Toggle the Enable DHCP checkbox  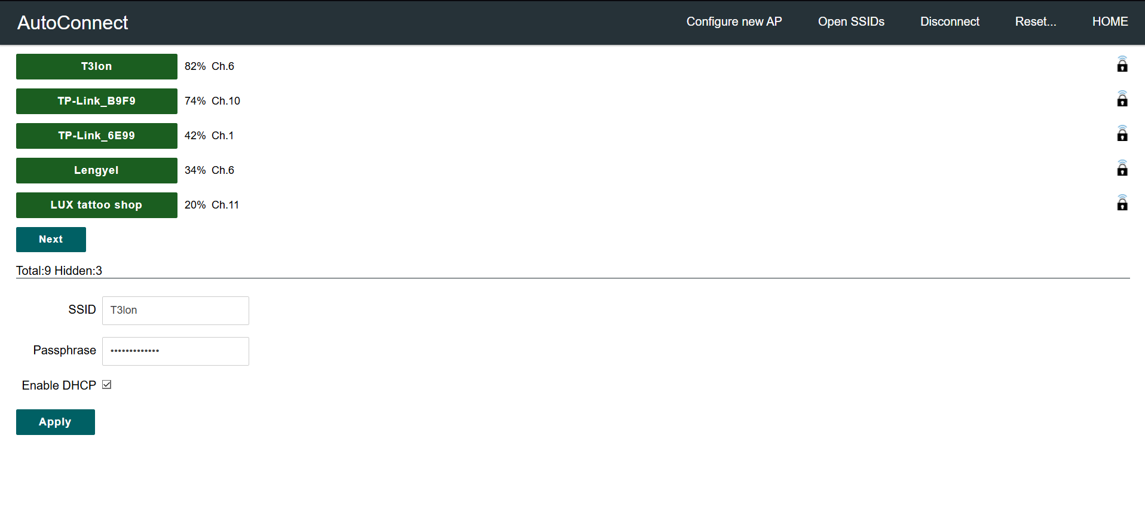[107, 385]
